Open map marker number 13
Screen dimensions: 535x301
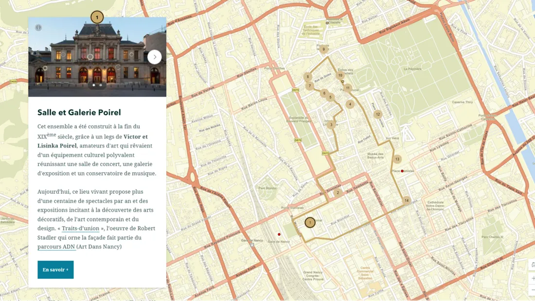[x=397, y=159]
